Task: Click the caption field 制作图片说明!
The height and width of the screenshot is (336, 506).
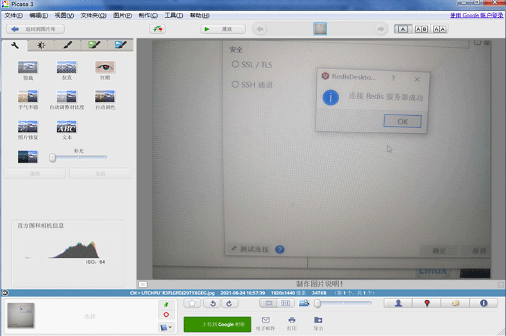Action: [319, 284]
